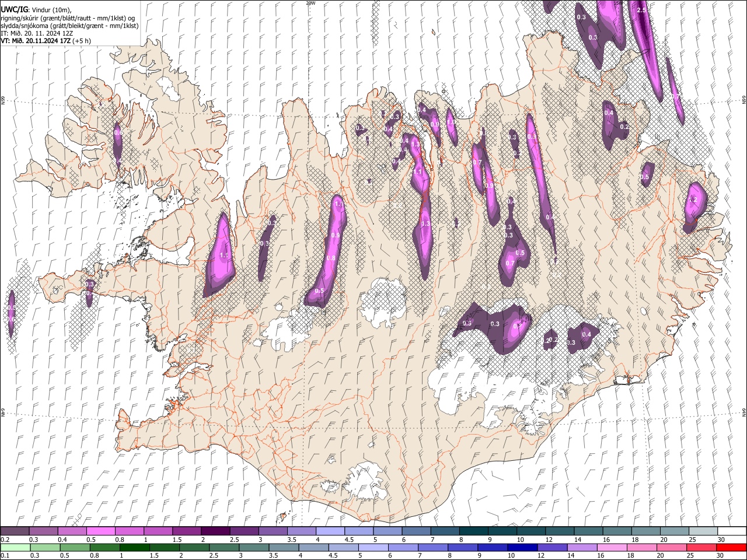
Task: Click the dark blue 10 swatch in the bottom legend
Action: pos(522,548)
